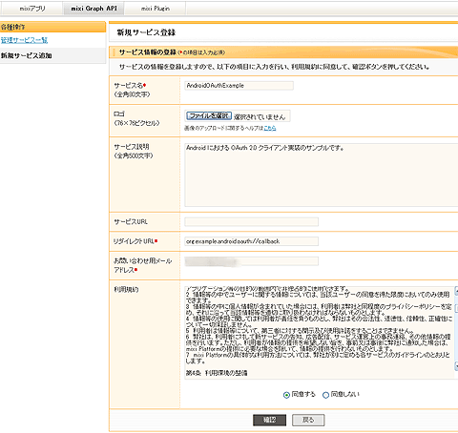This screenshot has height=433, width=458.
Task: Select 新規サービス追加 in the sidebar
Action: pos(27,55)
